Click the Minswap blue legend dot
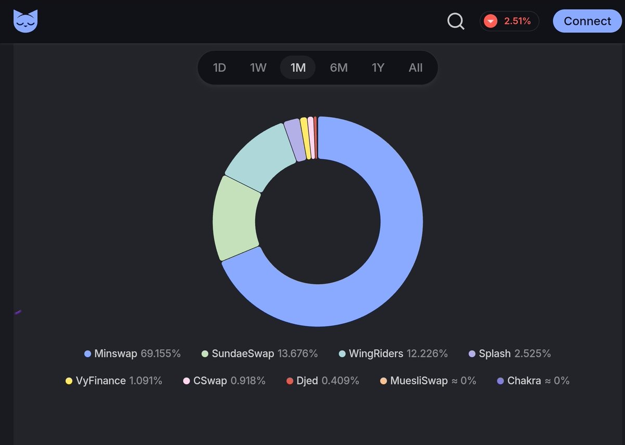 (x=87, y=354)
